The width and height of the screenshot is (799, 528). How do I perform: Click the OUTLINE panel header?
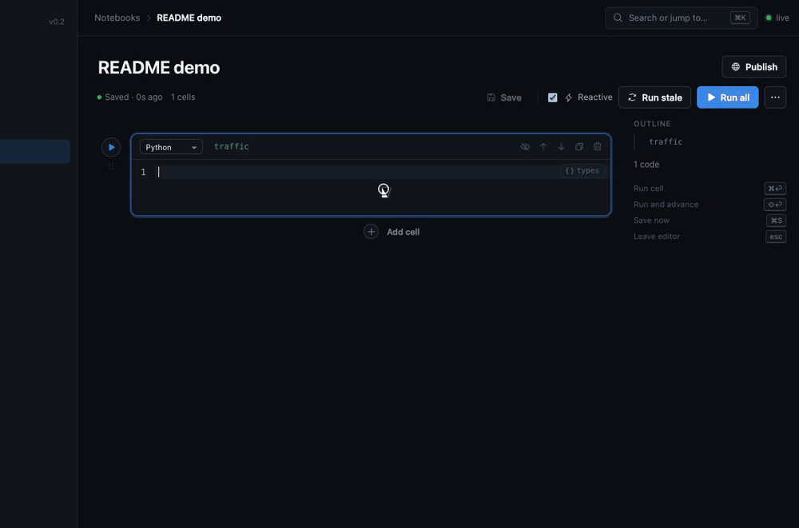tap(652, 124)
